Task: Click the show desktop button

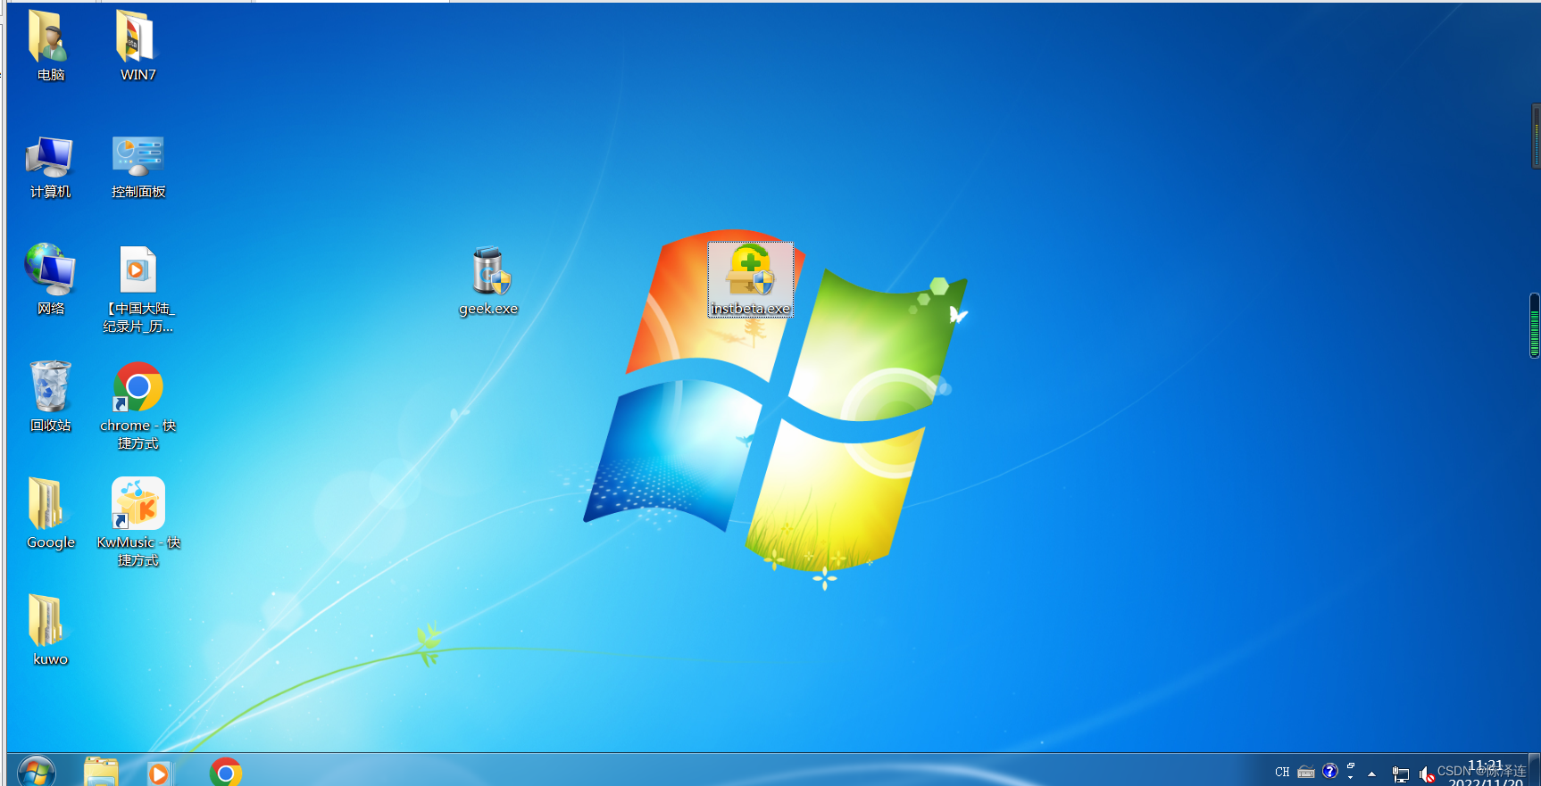Action: pyautogui.click(x=1535, y=770)
